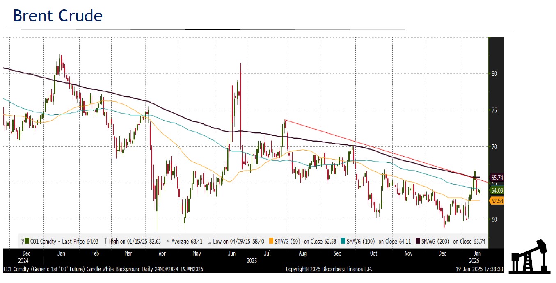Click the orange 62.58 price tag
556x283 pixels.
coord(497,201)
